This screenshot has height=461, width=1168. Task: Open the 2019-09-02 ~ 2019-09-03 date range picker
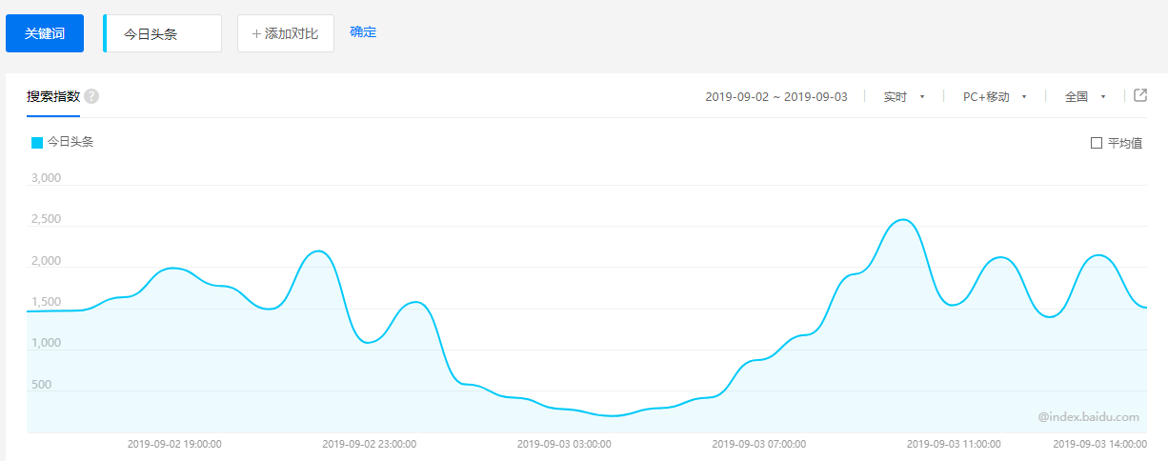(776, 97)
